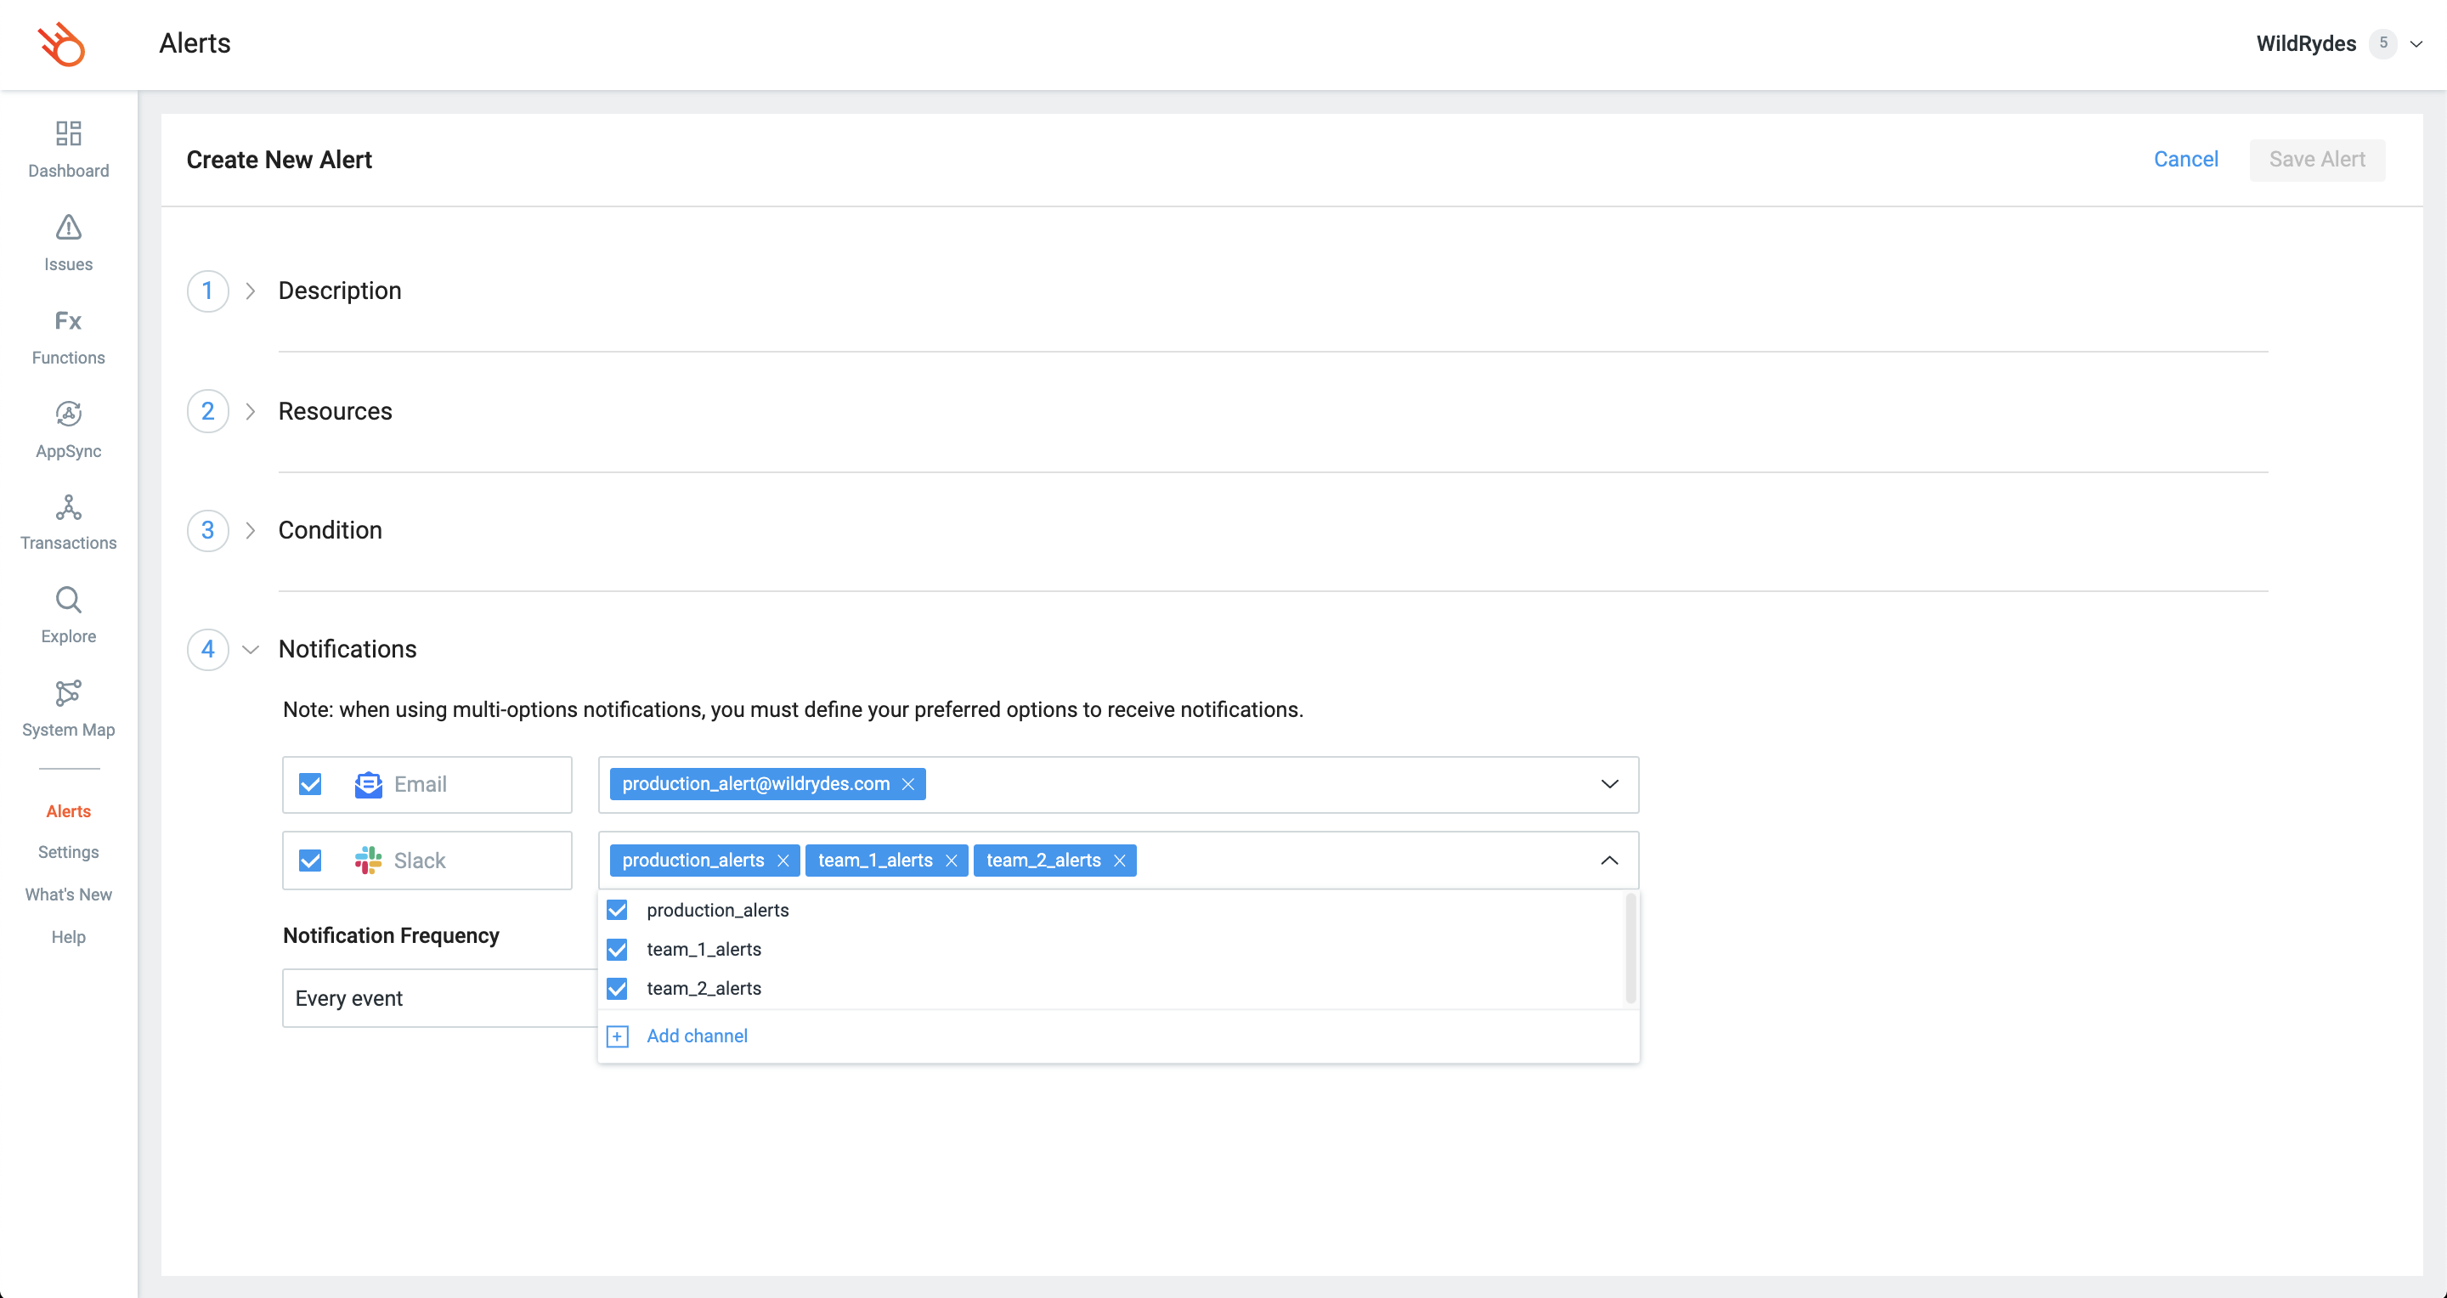
Task: Untick production_alerts in channel list
Action: pos(618,910)
